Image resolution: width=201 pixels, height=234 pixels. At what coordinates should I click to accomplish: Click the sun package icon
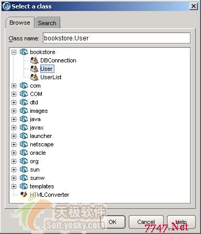pyautogui.click(x=24, y=169)
